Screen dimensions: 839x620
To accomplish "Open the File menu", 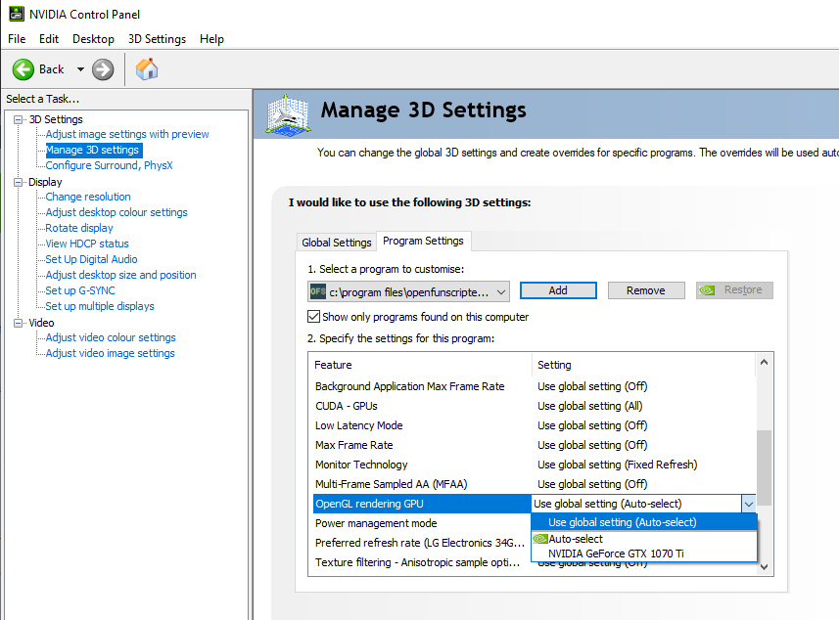I will tap(17, 39).
